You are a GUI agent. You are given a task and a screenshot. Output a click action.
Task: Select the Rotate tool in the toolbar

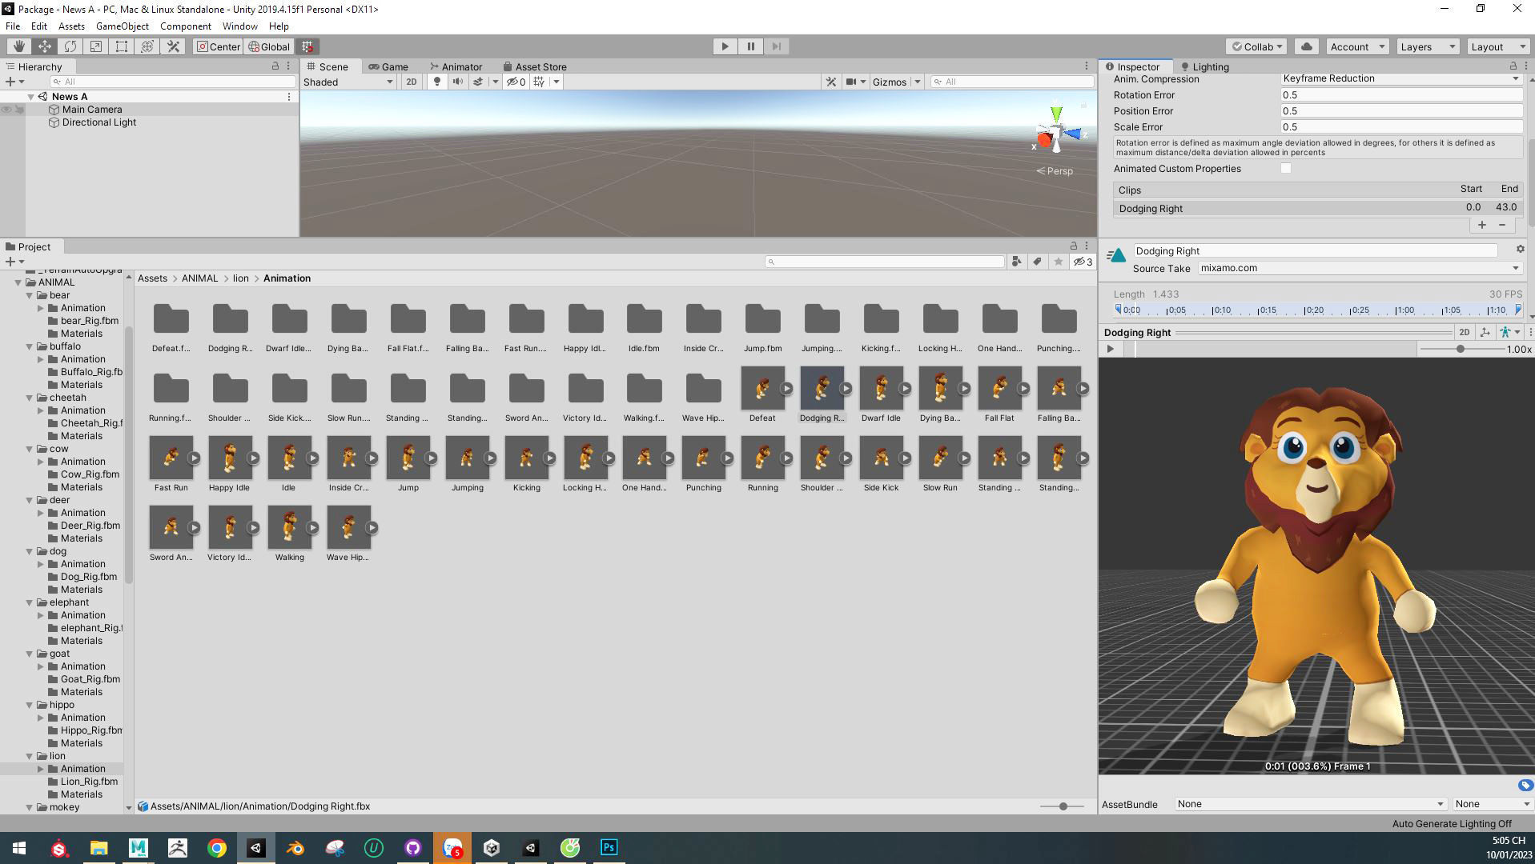[70, 46]
